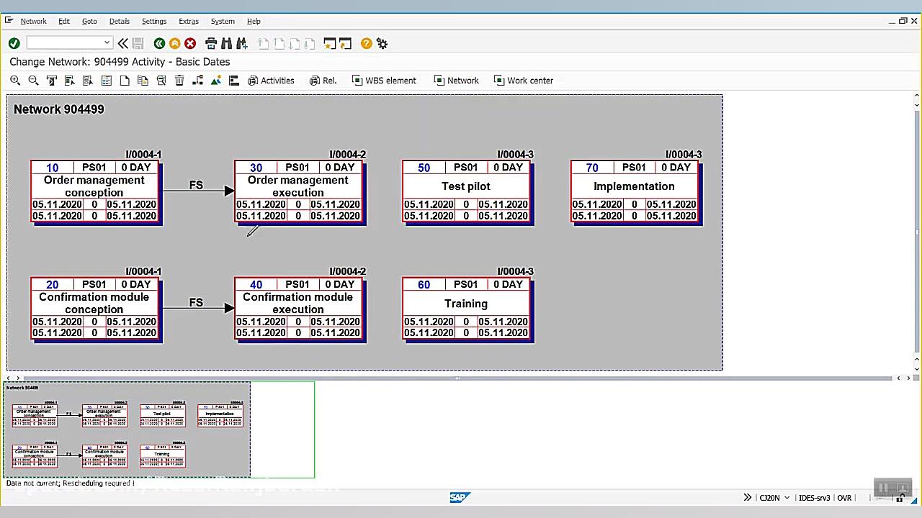Click the Activities button

coord(271,81)
